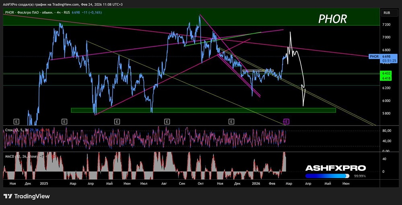The height and width of the screenshot is (205, 402).
Task: Click the green 6 432 price label
Action: coord(386,74)
